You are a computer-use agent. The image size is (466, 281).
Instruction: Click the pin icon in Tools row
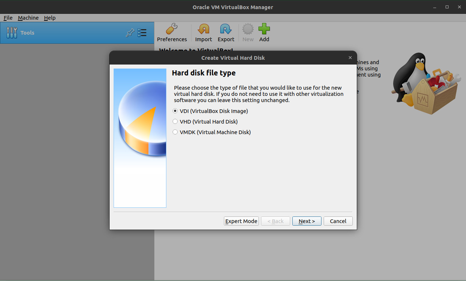[130, 33]
